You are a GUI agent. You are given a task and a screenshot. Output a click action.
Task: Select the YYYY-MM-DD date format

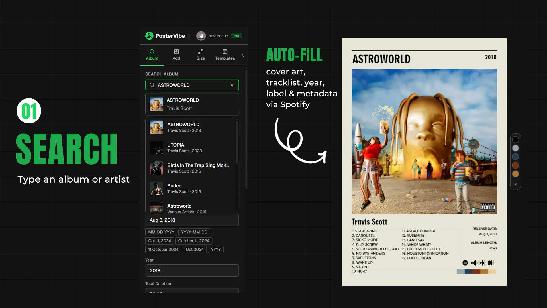tap(194, 232)
